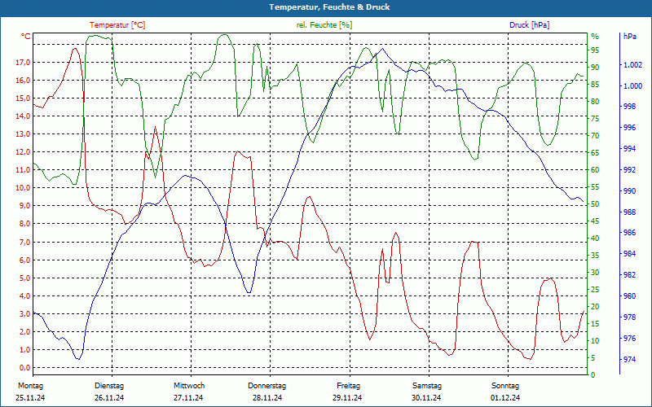Viewport: 652px width, 407px height.
Task: Click the '1,0' temperature axis value
Action: point(24,349)
